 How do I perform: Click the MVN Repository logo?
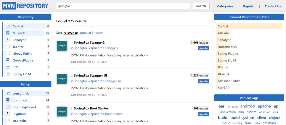[25, 6]
